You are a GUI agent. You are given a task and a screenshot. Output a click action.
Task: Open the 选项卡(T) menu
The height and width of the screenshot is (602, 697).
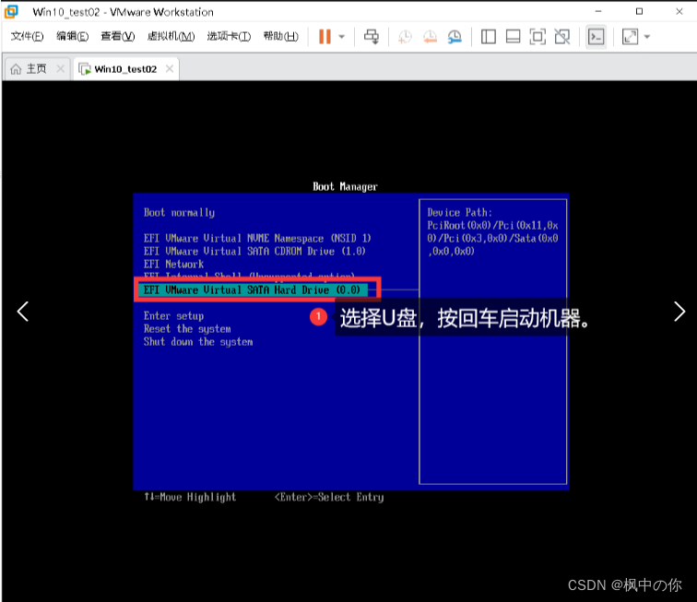click(x=229, y=36)
